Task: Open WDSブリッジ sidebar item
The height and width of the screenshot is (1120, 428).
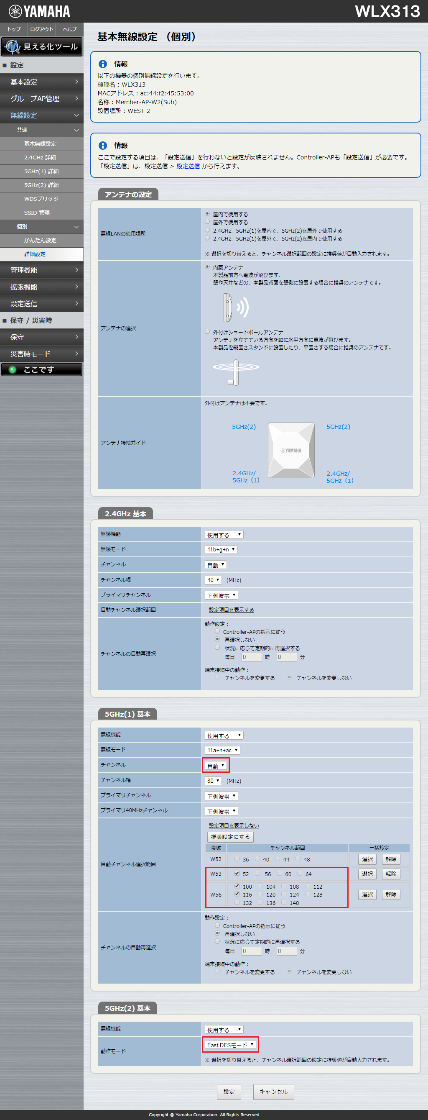Action: pyautogui.click(x=42, y=199)
